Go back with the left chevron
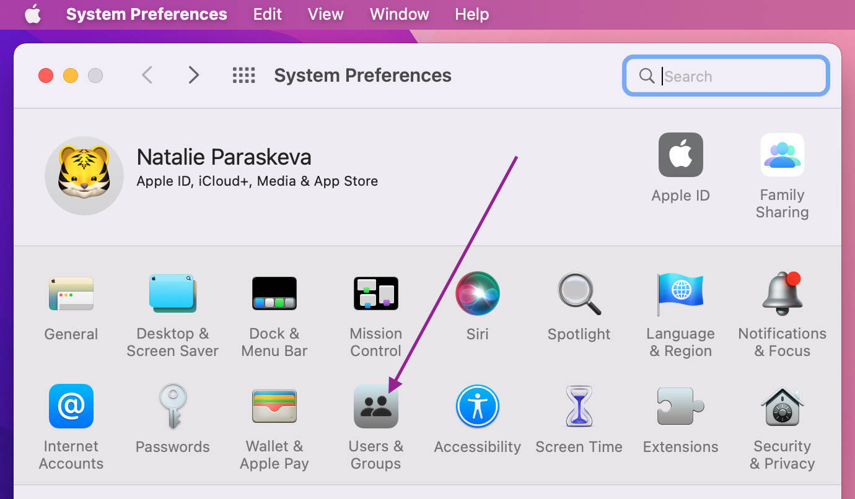 tap(147, 76)
